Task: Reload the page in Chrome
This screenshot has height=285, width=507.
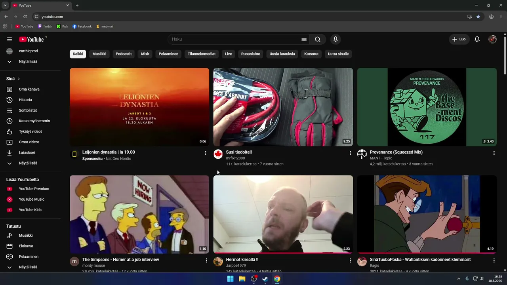Action: pyautogui.click(x=25, y=17)
